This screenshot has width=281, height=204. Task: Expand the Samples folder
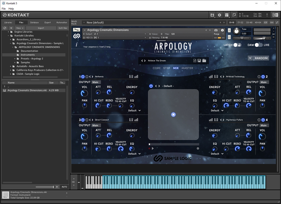[x=15, y=62]
